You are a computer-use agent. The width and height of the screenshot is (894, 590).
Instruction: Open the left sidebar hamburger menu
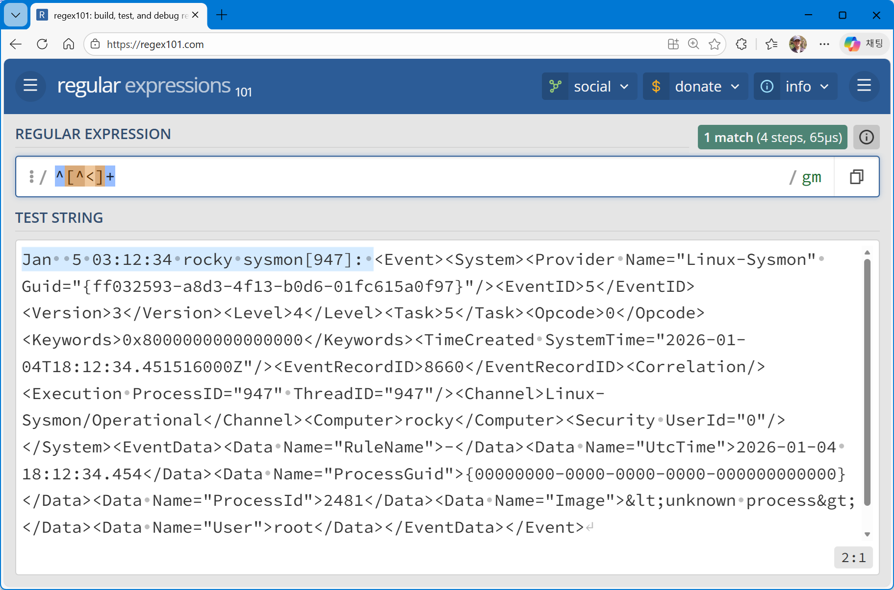[30, 86]
